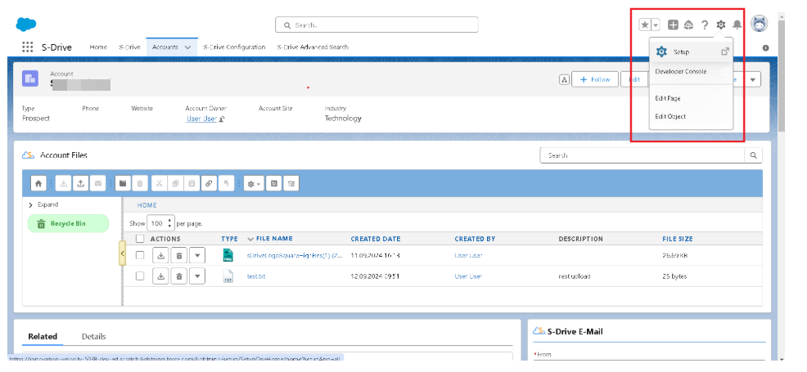This screenshot has height=372, width=807.
Task: Click the Trailhead guidance icon in header
Action: (x=688, y=25)
